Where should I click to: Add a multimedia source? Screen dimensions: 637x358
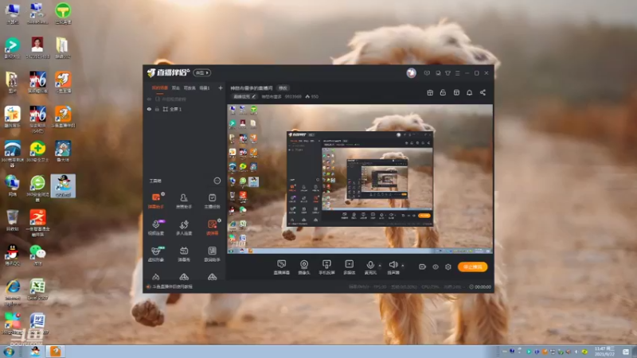[x=349, y=267]
